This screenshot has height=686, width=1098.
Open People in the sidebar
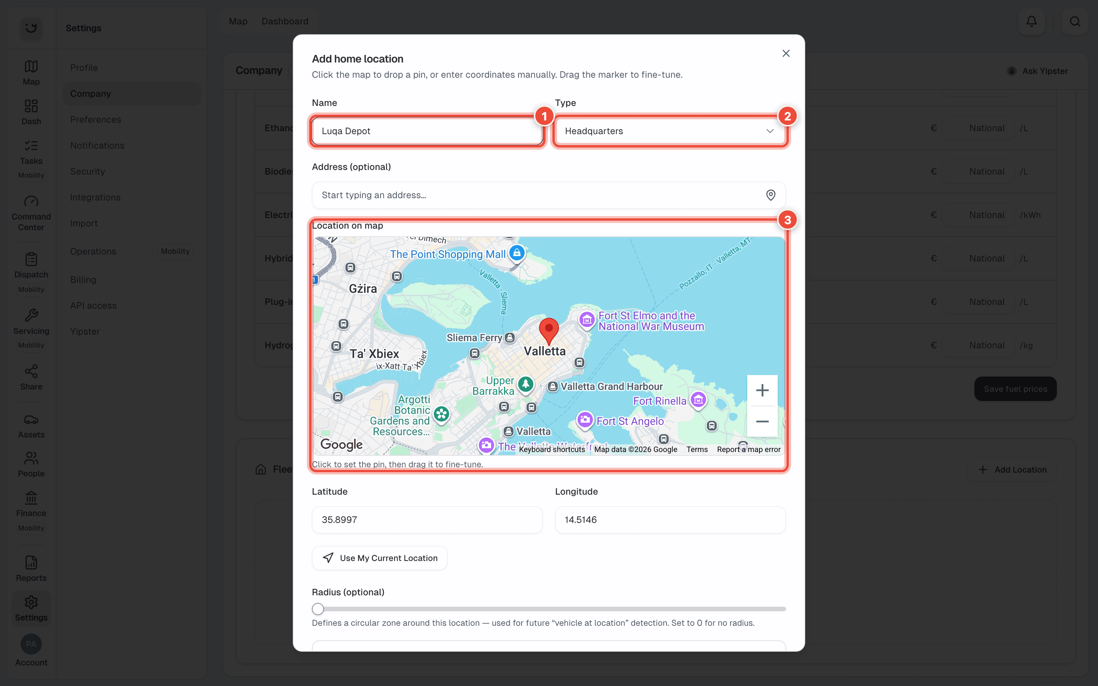coord(31,465)
